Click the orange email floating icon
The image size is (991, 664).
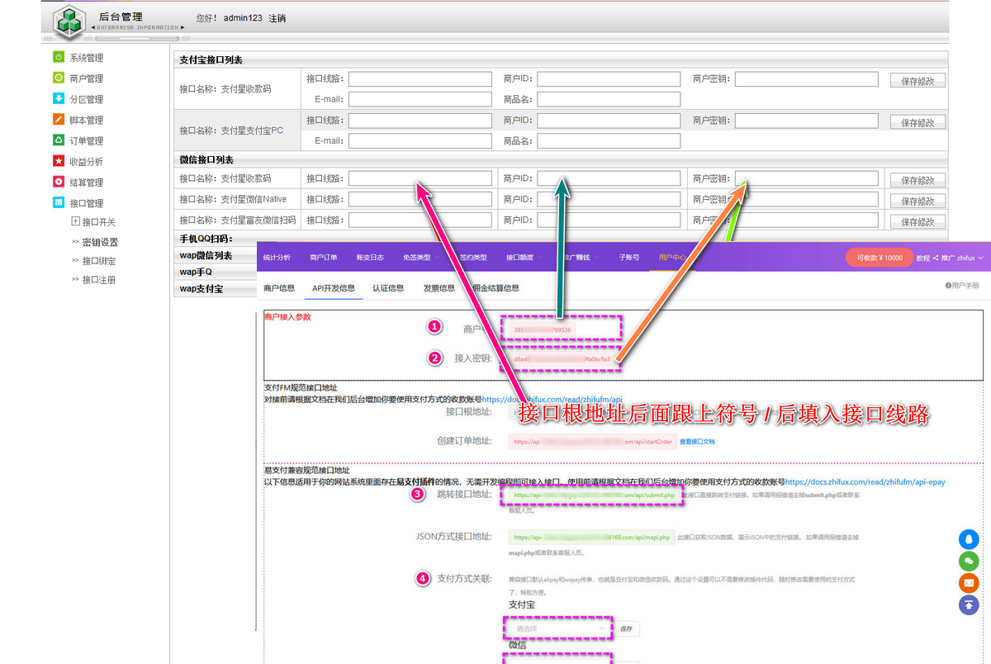click(x=969, y=582)
